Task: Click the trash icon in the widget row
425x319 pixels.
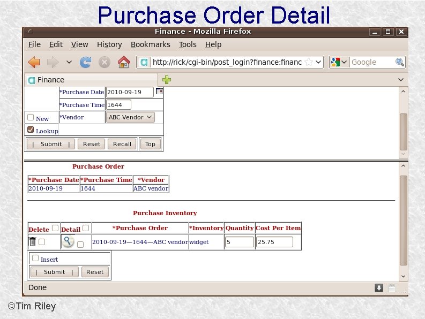Action: (33, 241)
